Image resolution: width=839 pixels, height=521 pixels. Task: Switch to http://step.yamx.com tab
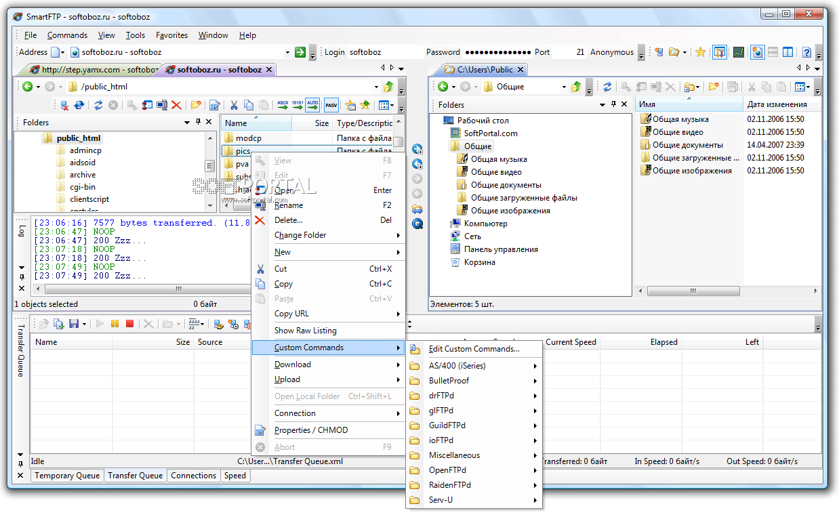tap(93, 69)
